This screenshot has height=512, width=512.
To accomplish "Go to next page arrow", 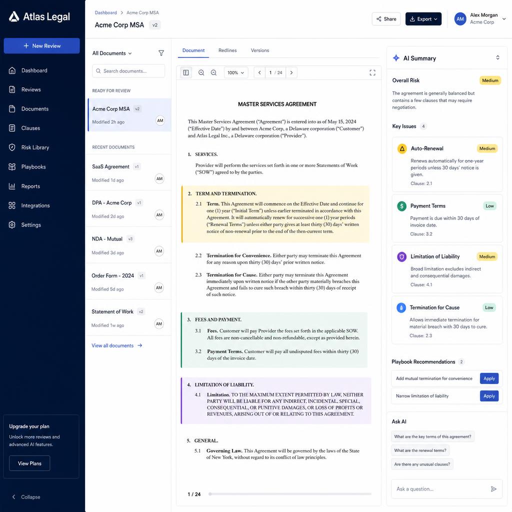I will [x=291, y=72].
